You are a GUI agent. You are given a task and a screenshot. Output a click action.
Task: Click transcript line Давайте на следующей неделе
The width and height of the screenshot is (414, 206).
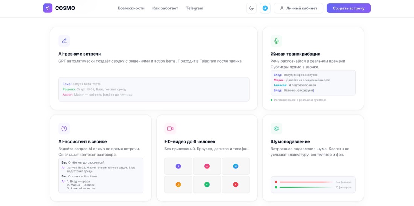[302, 80]
